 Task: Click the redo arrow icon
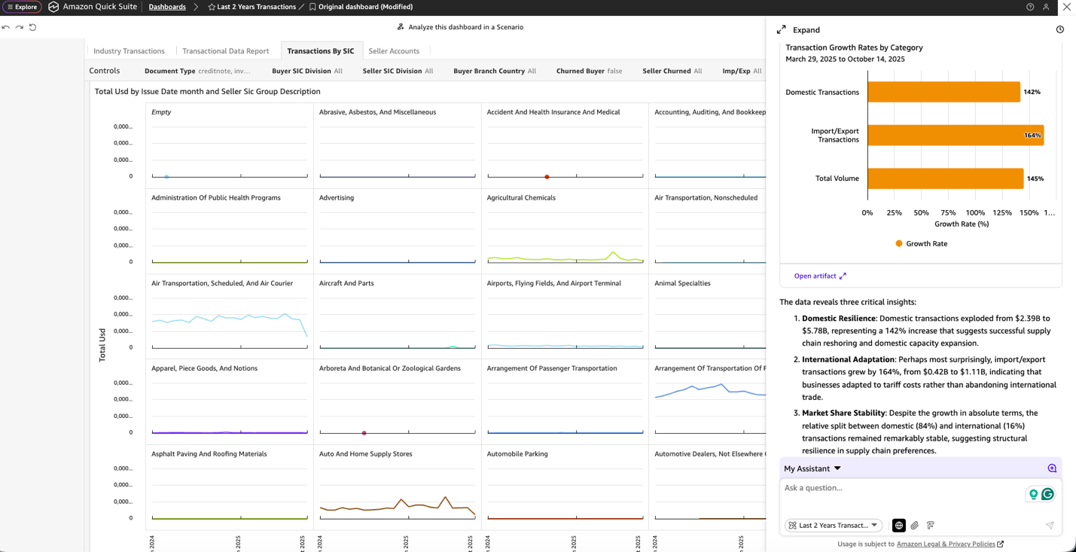point(20,27)
